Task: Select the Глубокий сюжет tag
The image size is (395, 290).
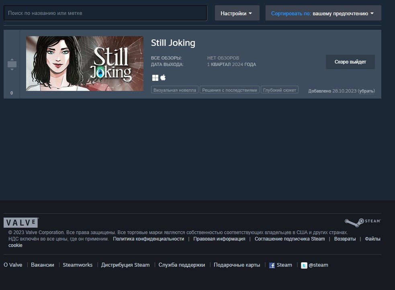Action: pyautogui.click(x=280, y=90)
